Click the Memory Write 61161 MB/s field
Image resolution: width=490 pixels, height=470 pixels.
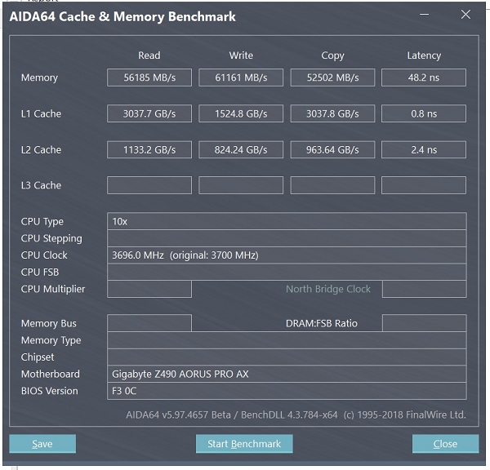[241, 78]
